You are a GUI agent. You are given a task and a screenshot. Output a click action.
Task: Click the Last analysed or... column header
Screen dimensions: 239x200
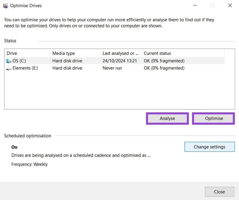[120, 53]
